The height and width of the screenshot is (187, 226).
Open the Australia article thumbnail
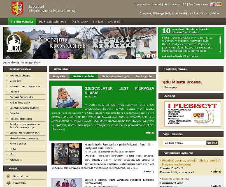coord(67,154)
